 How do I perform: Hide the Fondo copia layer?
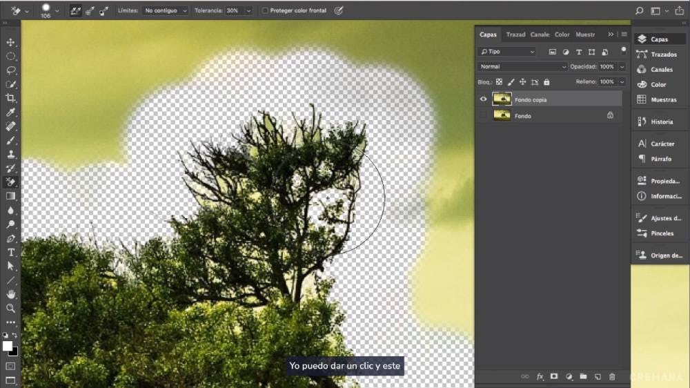[483, 99]
